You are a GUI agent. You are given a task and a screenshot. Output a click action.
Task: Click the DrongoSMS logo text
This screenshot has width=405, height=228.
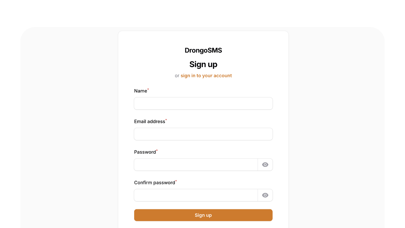(203, 50)
